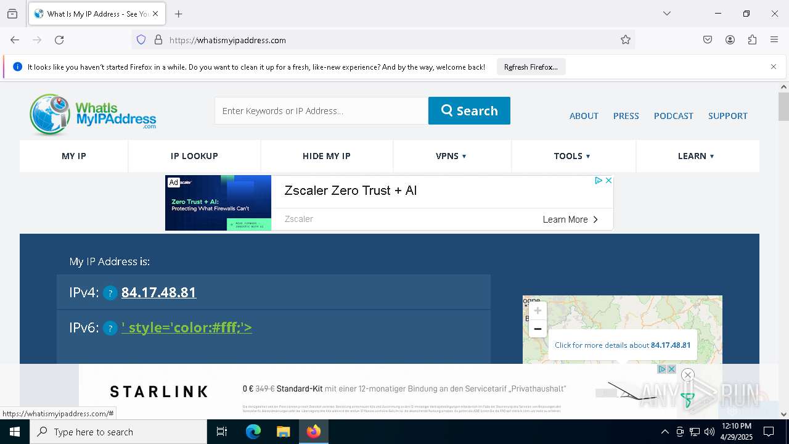Dismiss the Firefox notification bar
789x444 pixels.
point(774,67)
